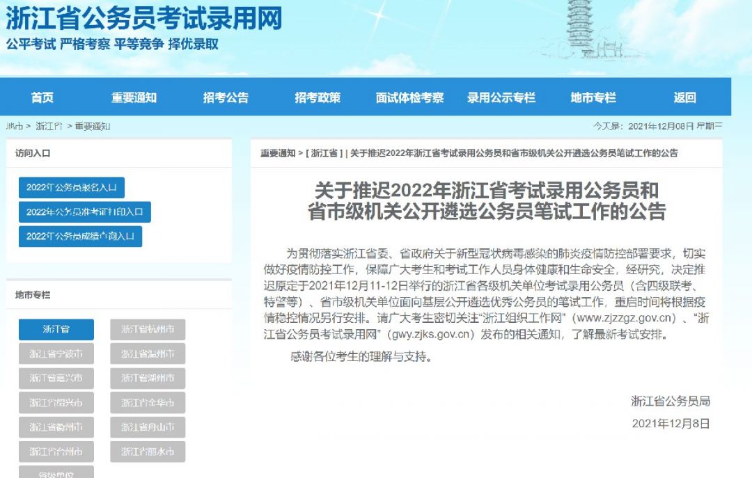This screenshot has height=478, width=752.
Task: Choose the 浙江省宁波市 region button
Action: tap(56, 354)
